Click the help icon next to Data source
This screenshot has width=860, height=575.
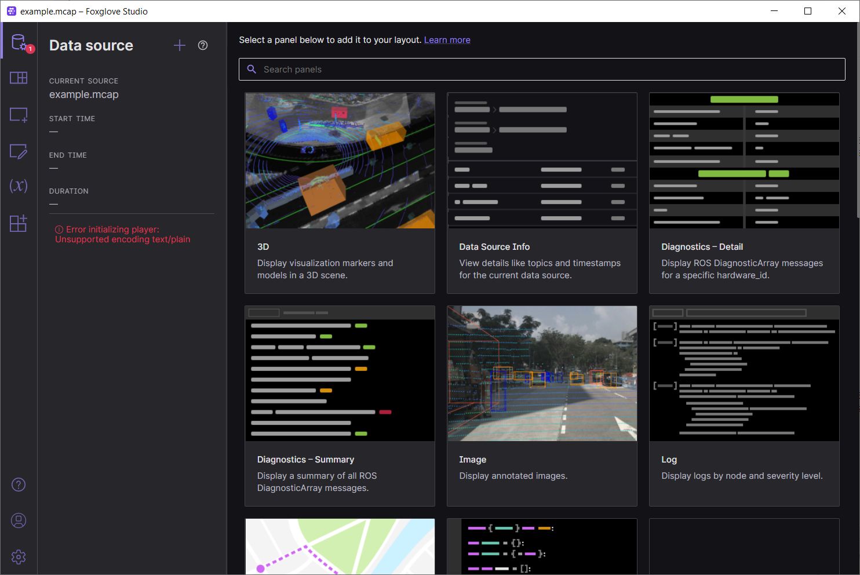pos(203,45)
